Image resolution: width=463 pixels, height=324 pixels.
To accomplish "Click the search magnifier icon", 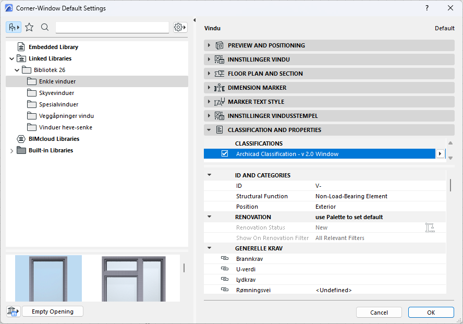I will (x=45, y=27).
